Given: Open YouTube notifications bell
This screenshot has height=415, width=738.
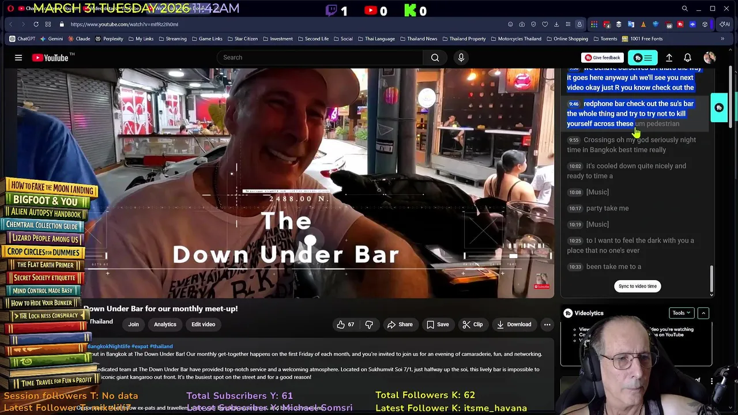Looking at the screenshot, I should [687, 58].
